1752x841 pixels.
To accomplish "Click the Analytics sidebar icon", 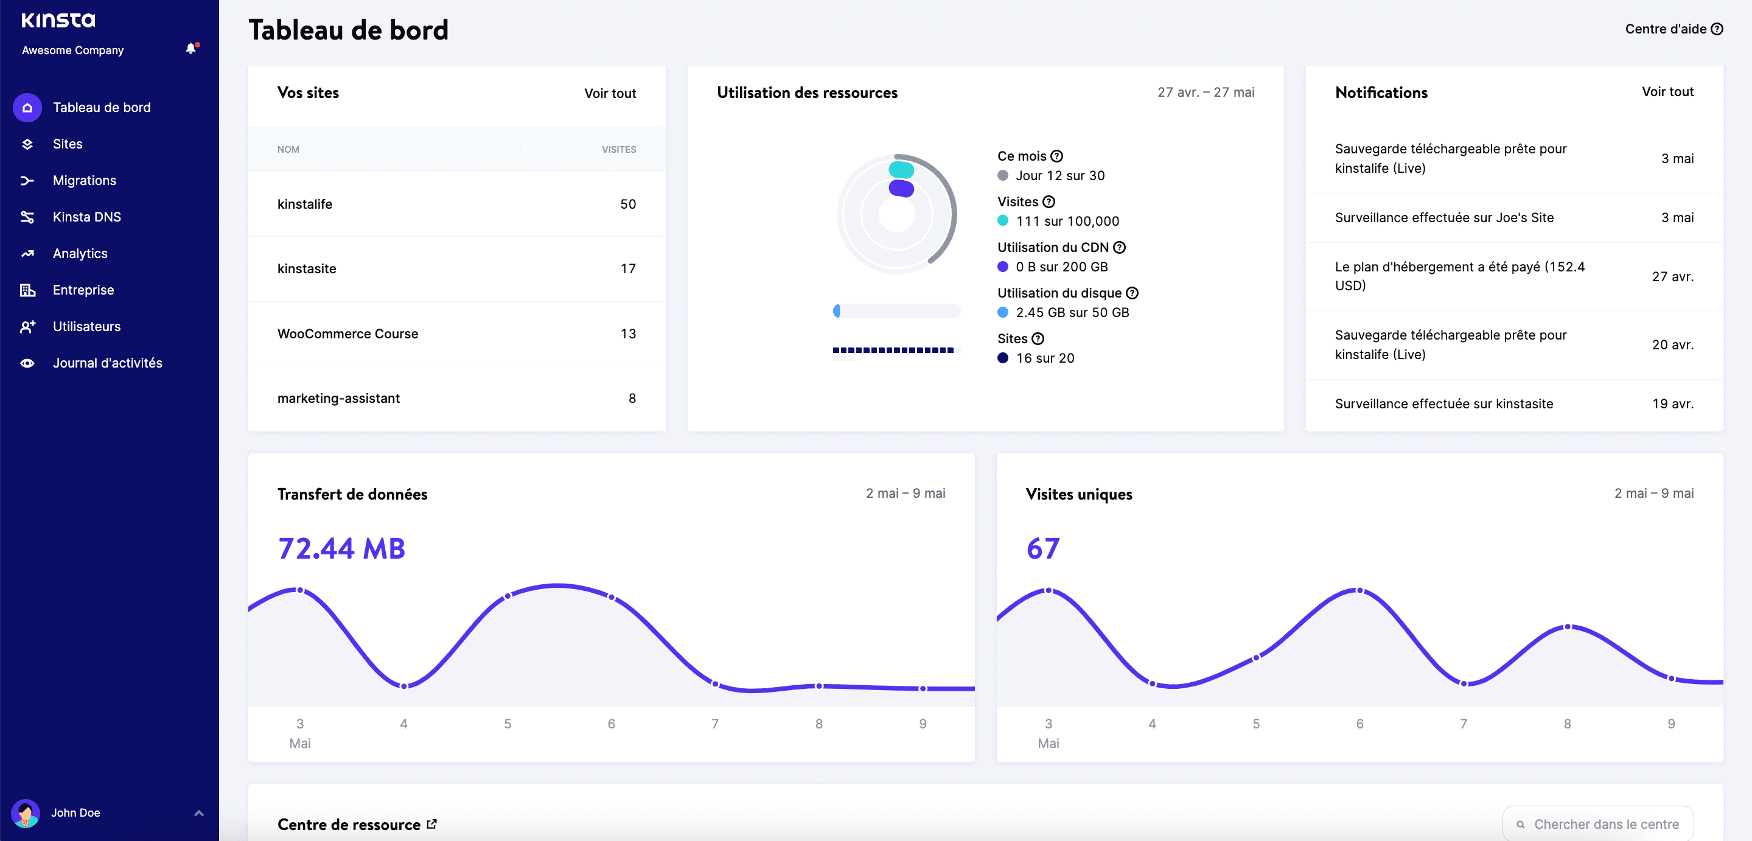I will (27, 254).
